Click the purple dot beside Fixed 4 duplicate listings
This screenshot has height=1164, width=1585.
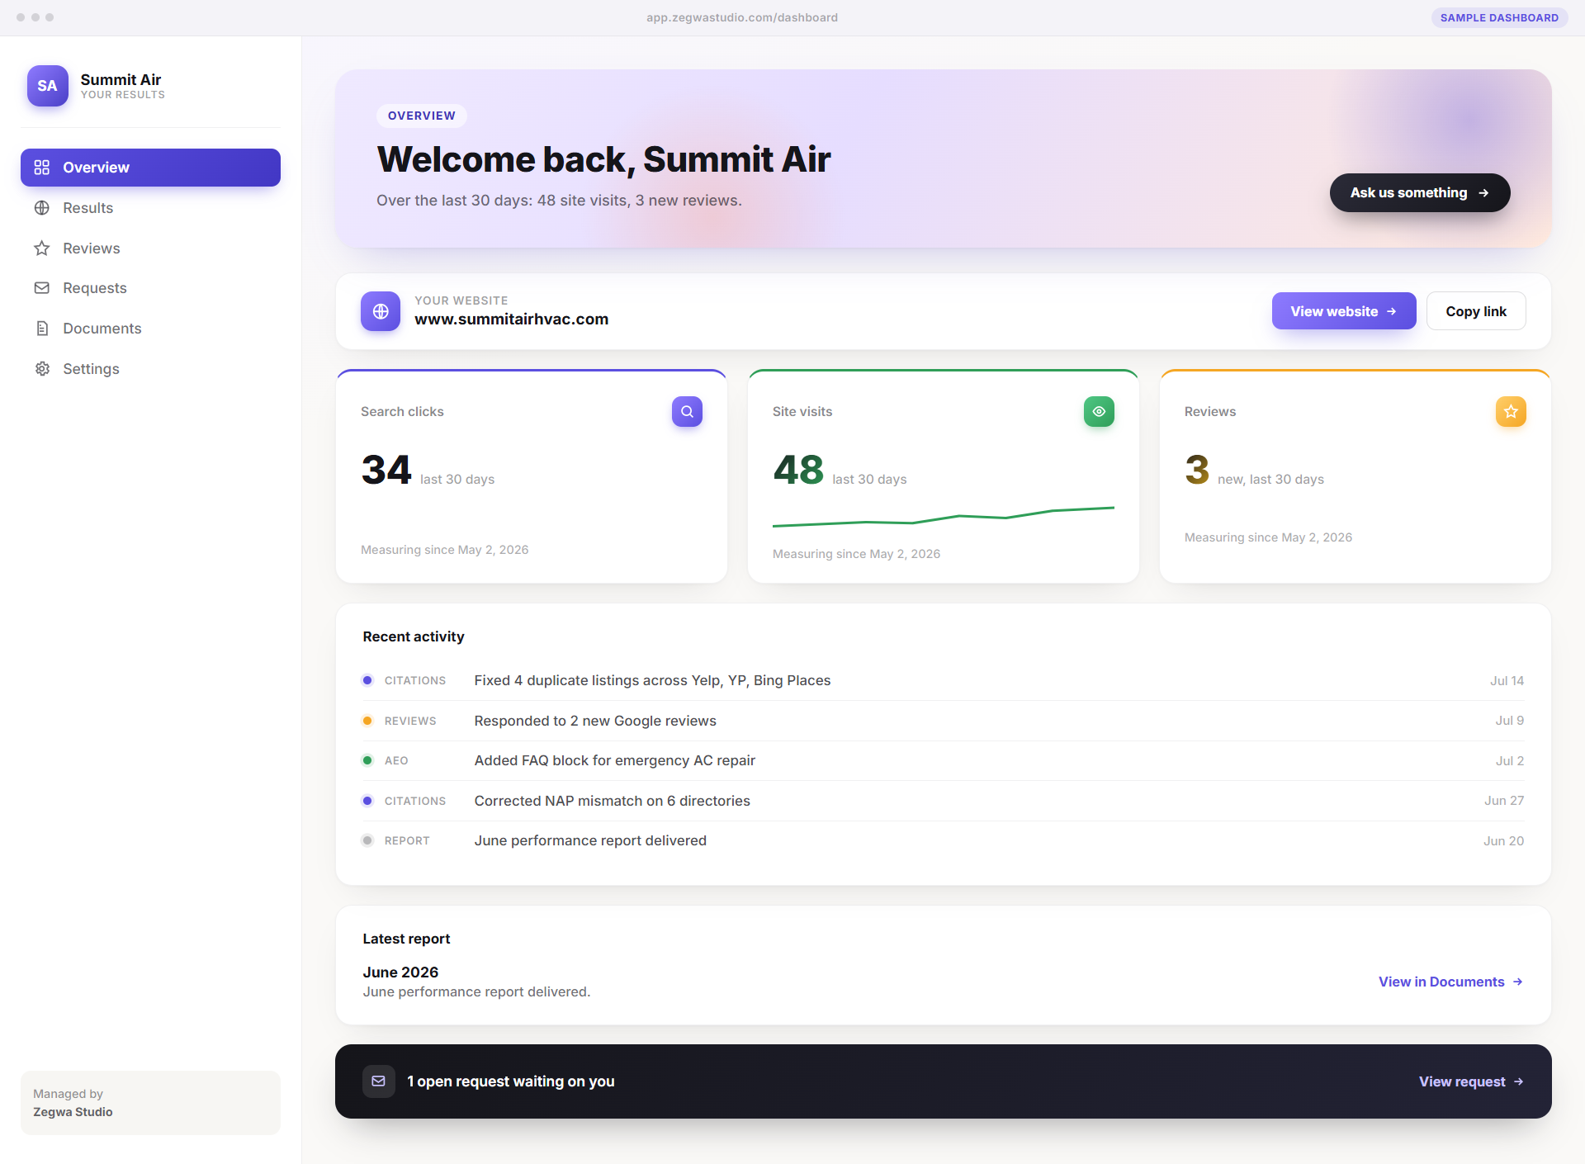click(x=367, y=680)
